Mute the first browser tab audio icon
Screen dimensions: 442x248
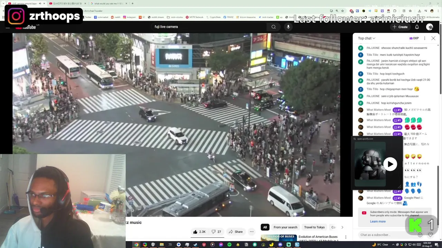point(40,3)
